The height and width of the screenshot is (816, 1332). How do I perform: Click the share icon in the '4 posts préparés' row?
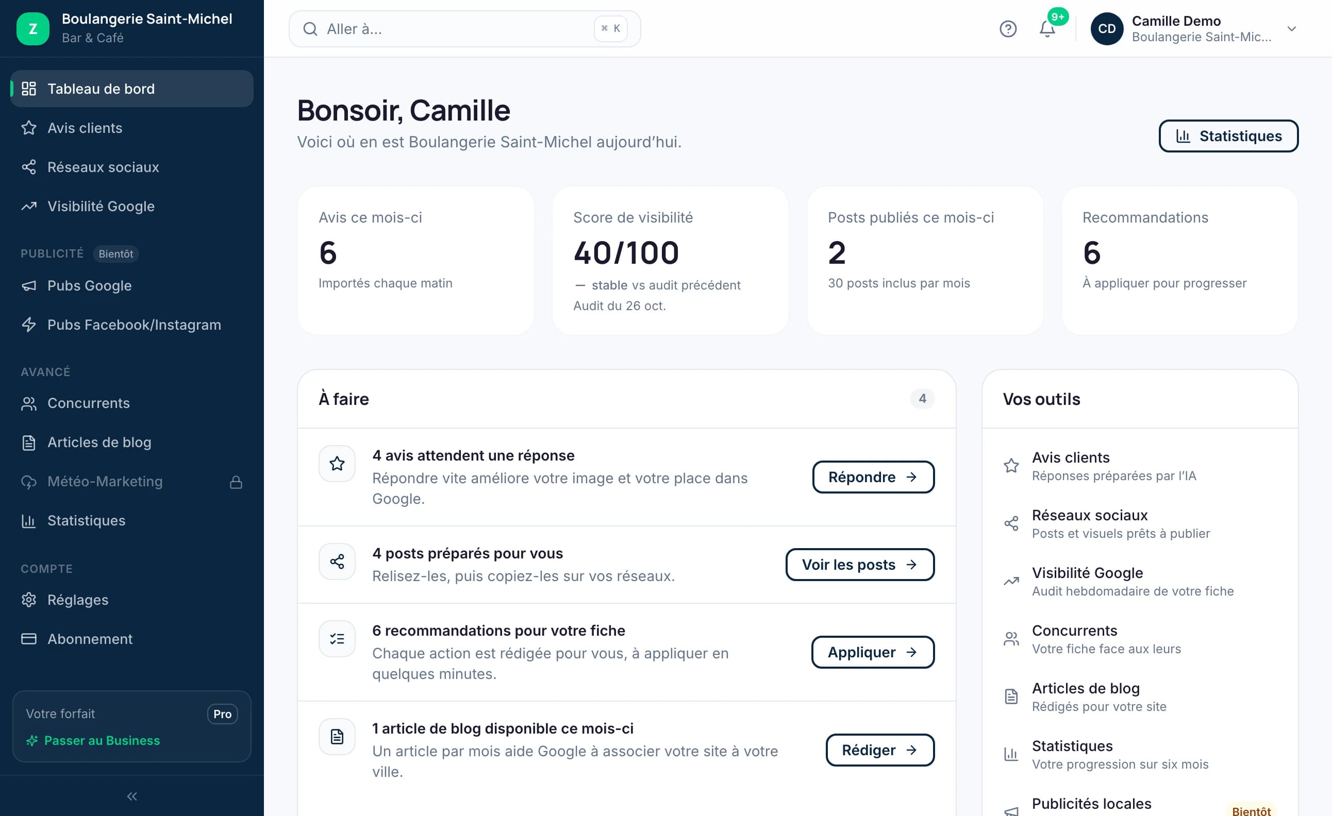[x=337, y=561]
